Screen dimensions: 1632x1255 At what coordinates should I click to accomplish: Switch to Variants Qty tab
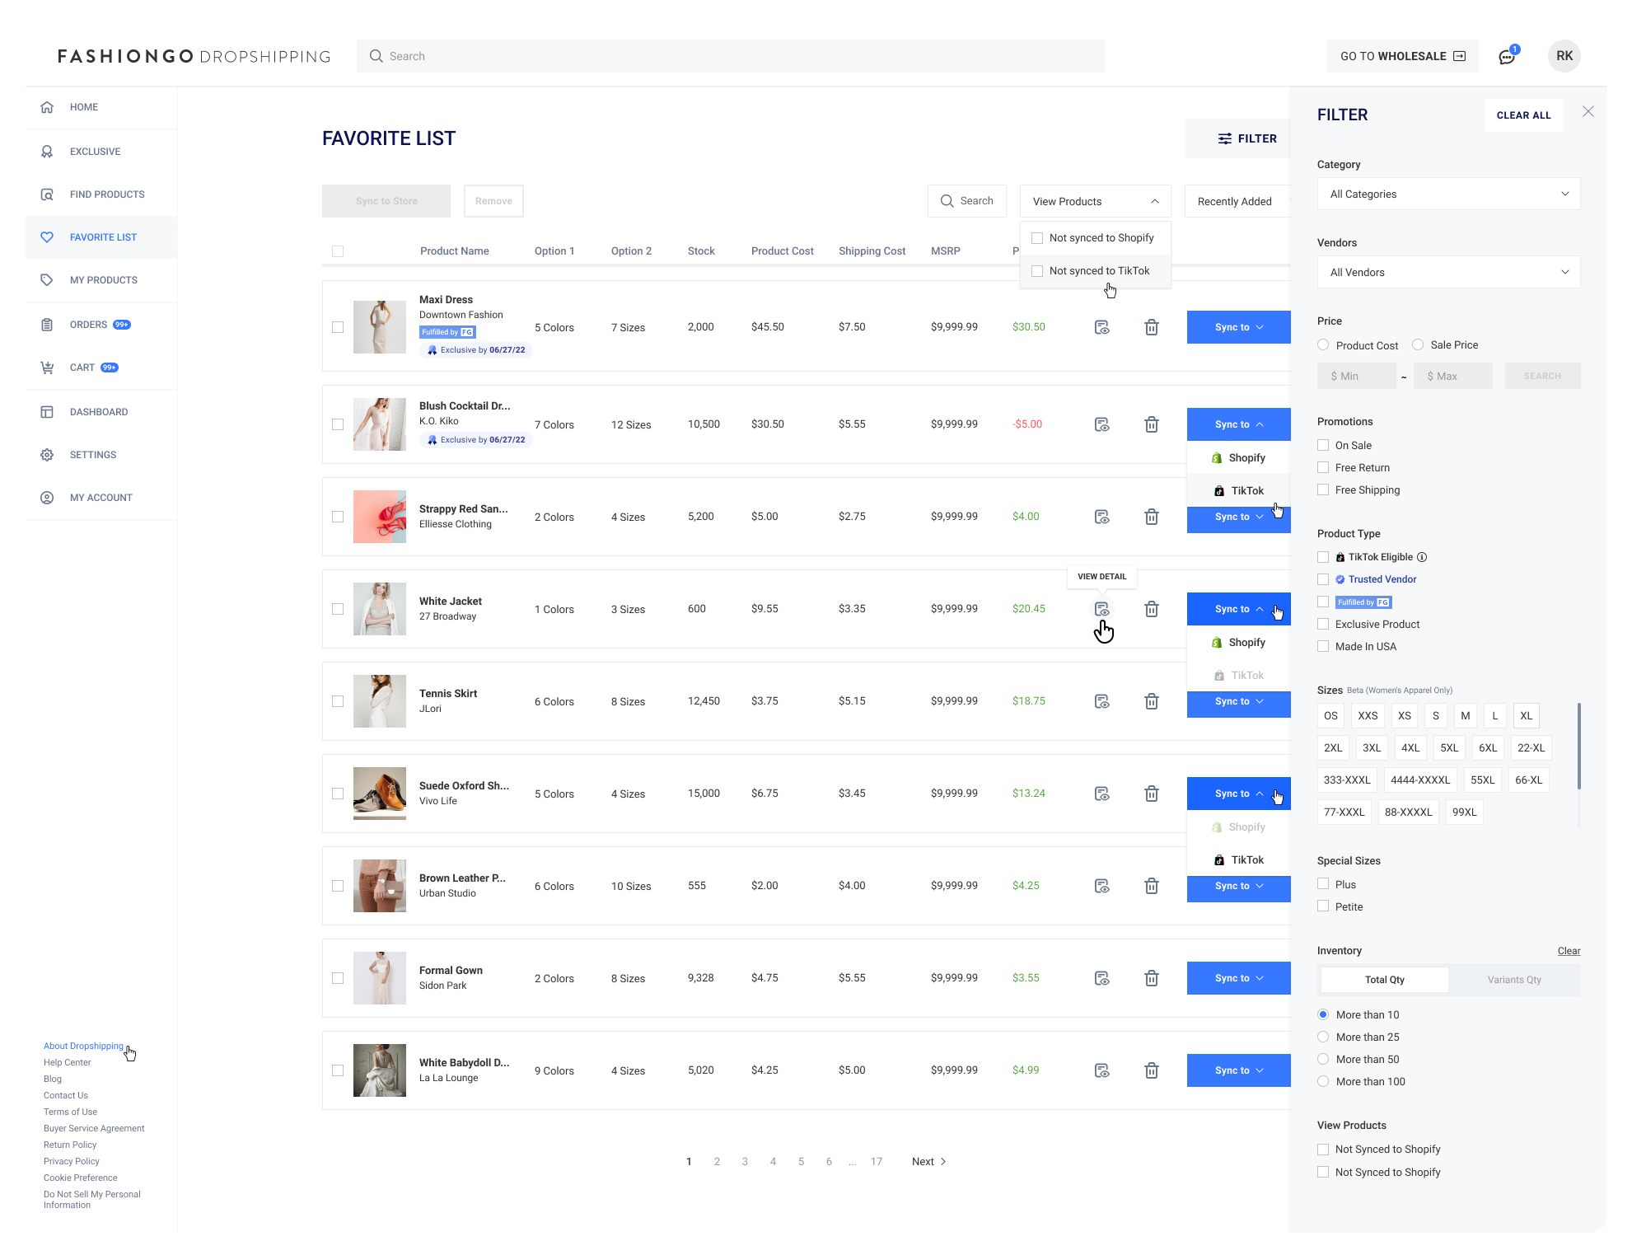(x=1514, y=980)
